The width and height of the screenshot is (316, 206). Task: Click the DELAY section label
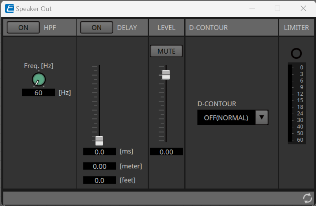[x=127, y=27]
